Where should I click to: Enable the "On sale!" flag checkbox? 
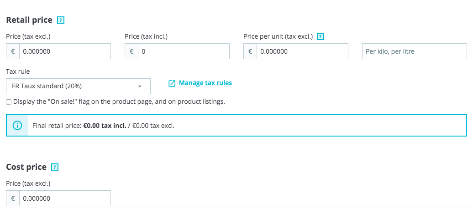(9, 102)
